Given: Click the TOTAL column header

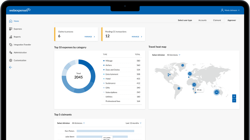Looking at the screenshot, I should point(138,54).
